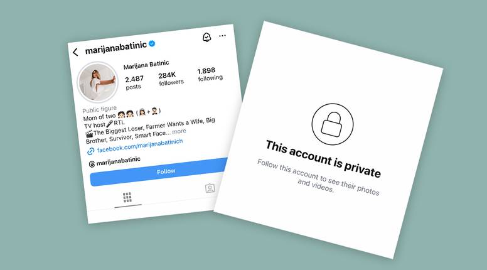This screenshot has width=487, height=270.
Task: Tap the Threads icon by marijanabatinic
Action: [92, 164]
